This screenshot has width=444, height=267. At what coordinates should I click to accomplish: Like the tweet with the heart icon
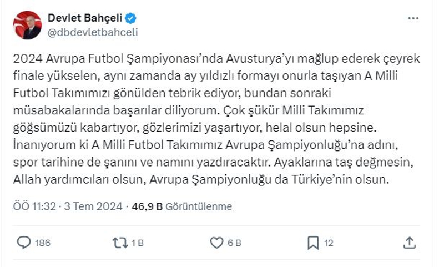(x=216, y=243)
